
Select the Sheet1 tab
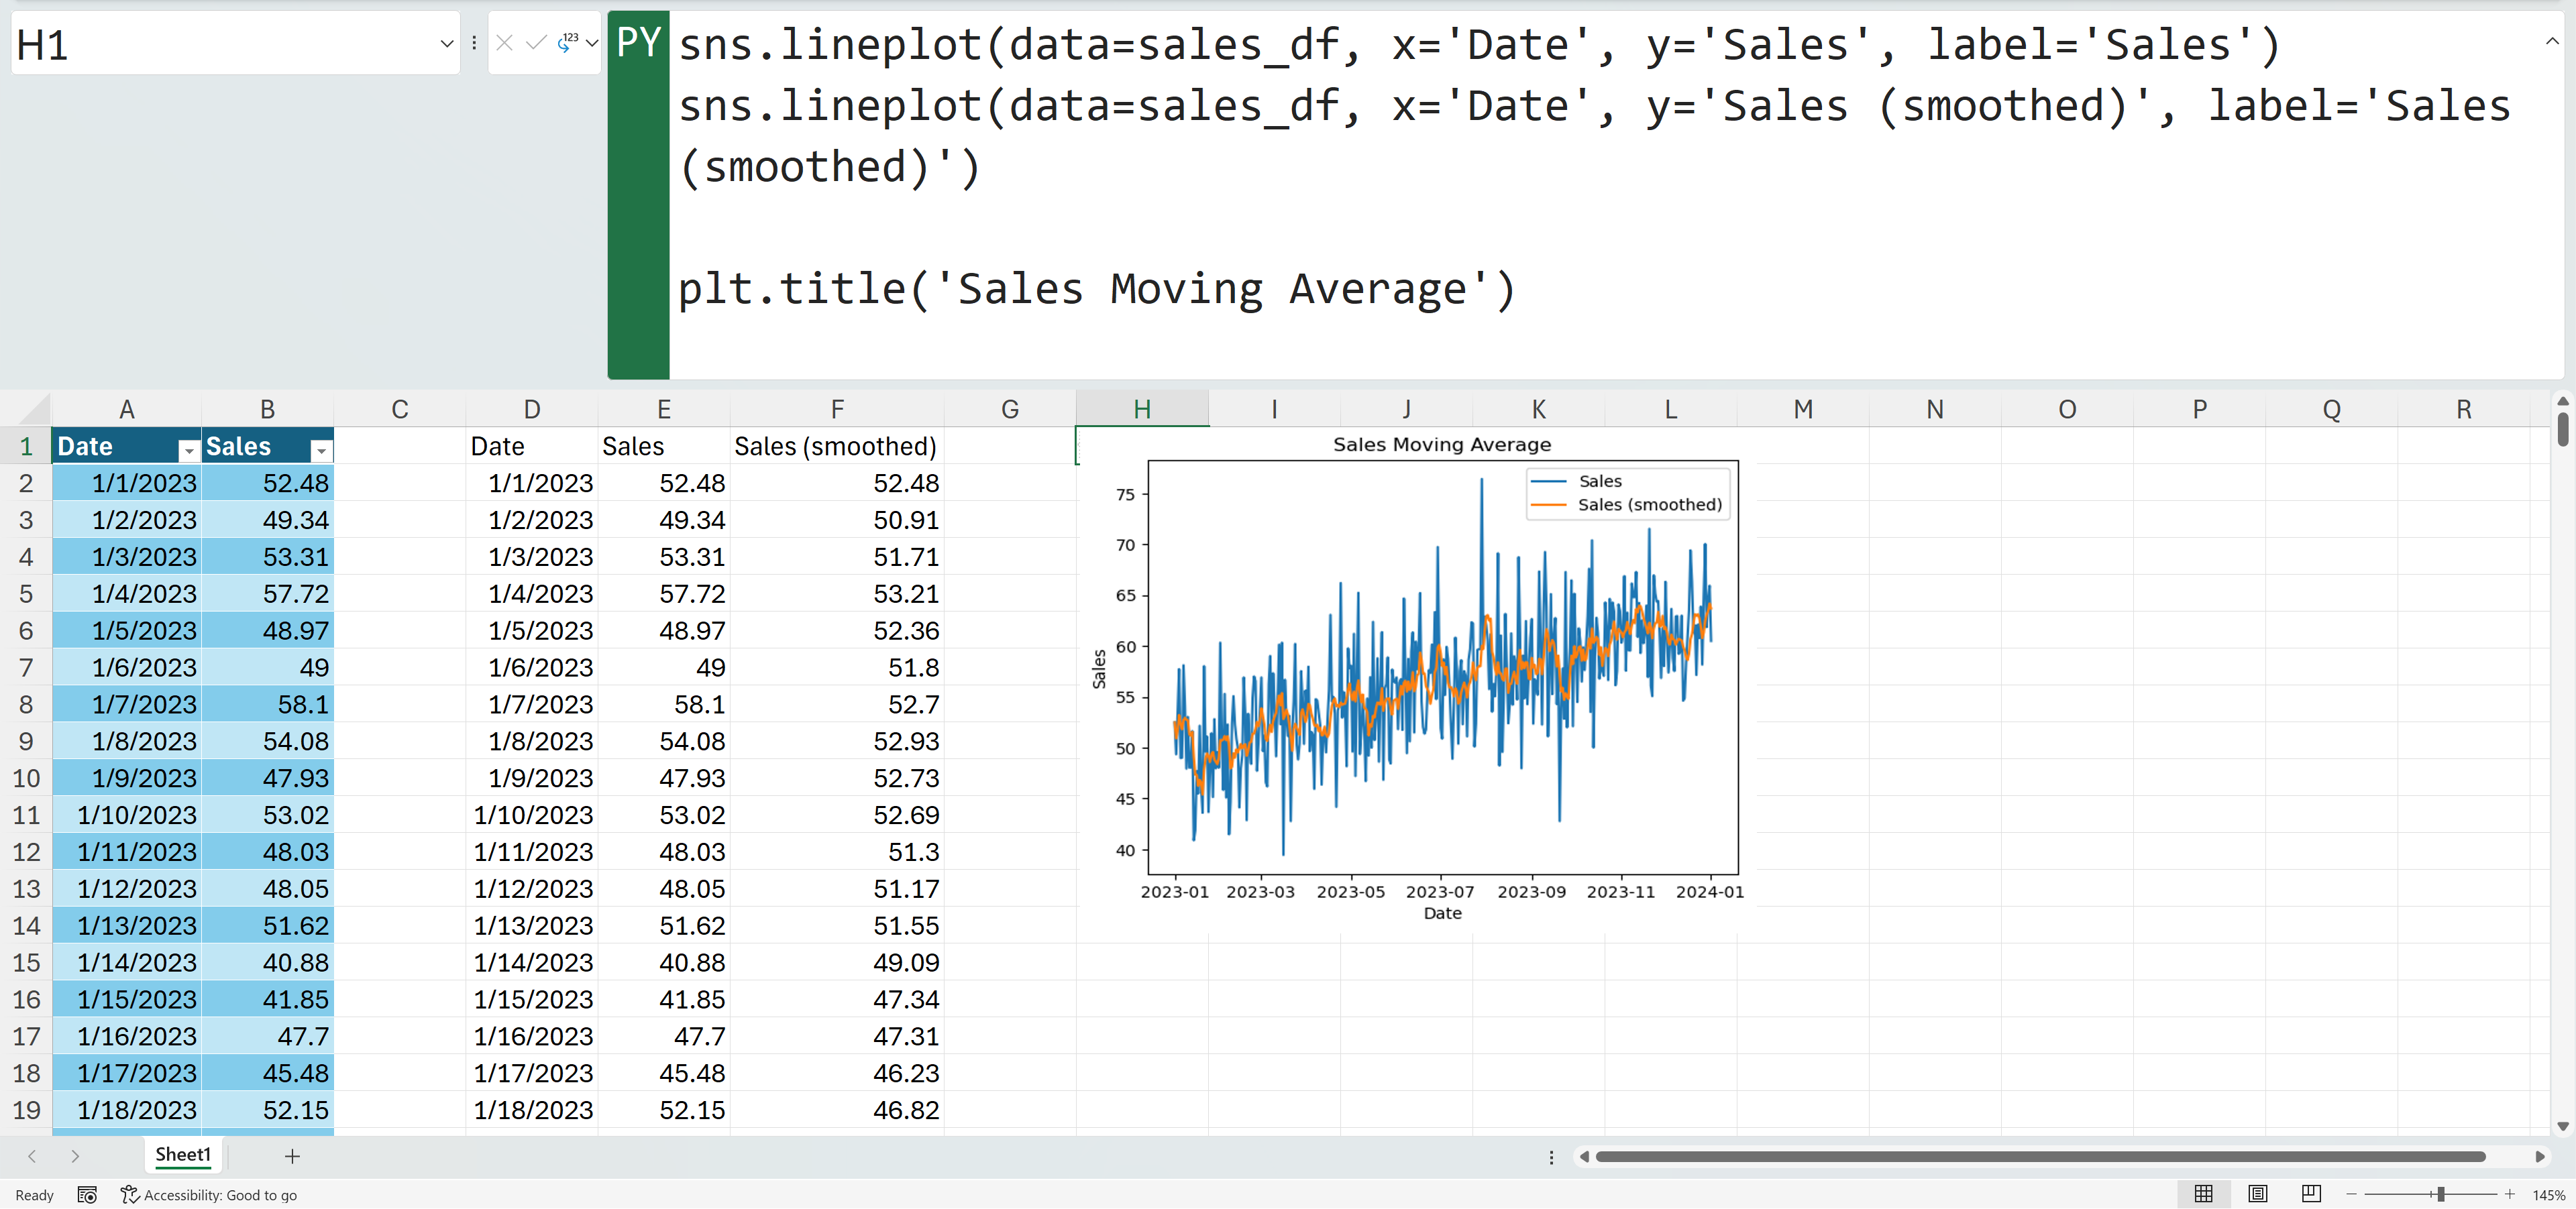(183, 1155)
